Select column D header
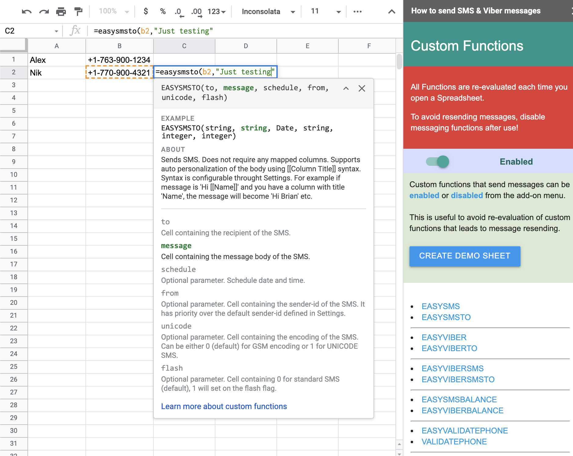Viewport: 573px width, 456px height. 246,46
